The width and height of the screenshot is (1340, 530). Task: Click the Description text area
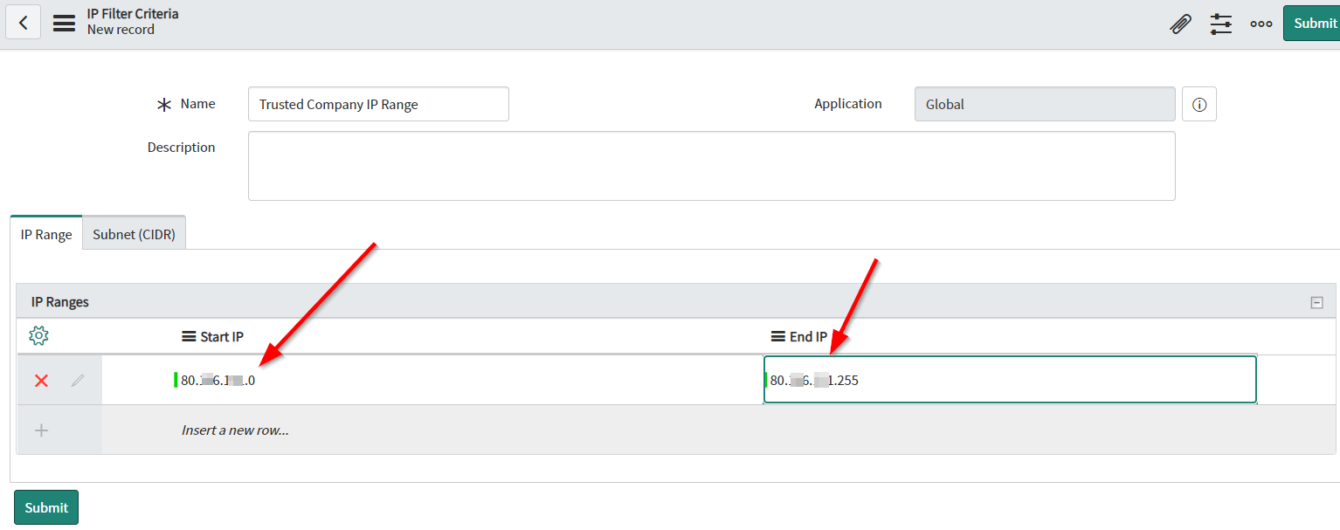(712, 165)
